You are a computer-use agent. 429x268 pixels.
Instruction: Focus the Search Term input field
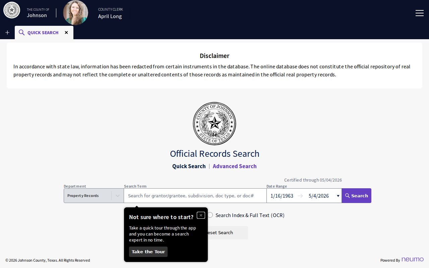tap(195, 196)
